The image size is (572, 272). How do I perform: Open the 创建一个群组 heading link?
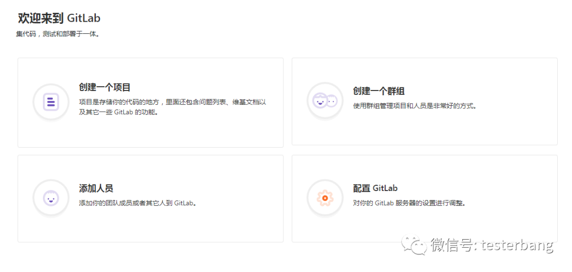pos(379,91)
